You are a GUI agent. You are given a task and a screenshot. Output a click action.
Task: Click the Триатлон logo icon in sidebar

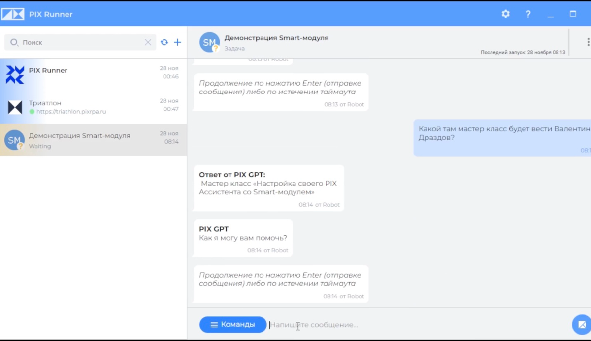pos(15,107)
